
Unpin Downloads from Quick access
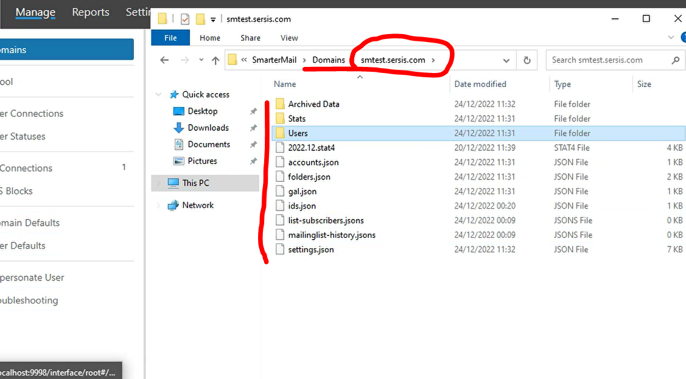pos(253,128)
